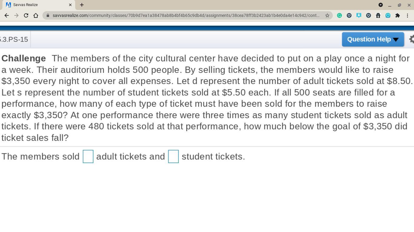The height and width of the screenshot is (232, 414).
Task: Bookmark this page with the star icon
Action: pos(327,15)
